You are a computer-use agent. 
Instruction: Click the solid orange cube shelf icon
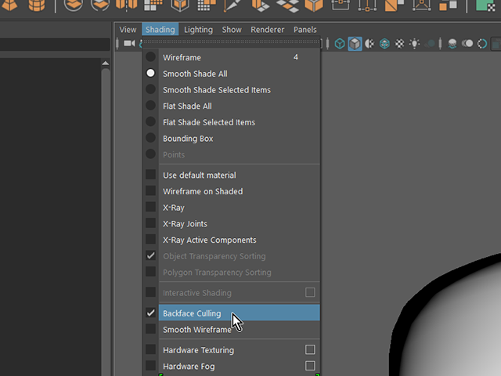click(314, 5)
